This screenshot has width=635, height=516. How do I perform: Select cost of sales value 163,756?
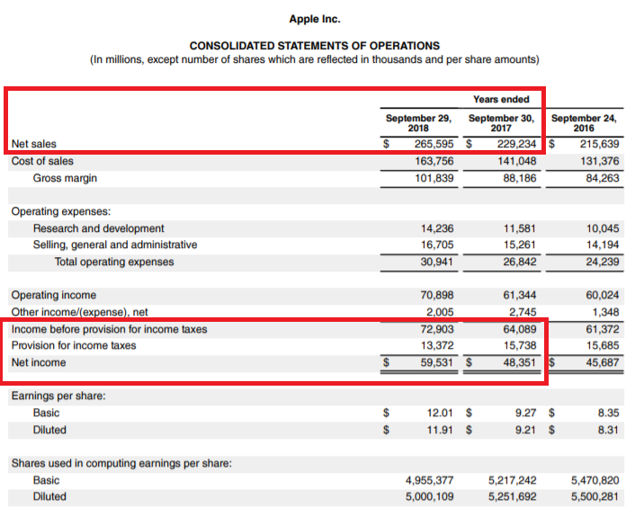click(434, 161)
